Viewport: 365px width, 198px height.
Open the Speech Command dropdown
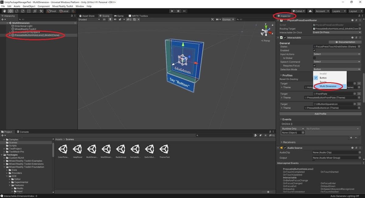pyautogui.click(x=337, y=62)
